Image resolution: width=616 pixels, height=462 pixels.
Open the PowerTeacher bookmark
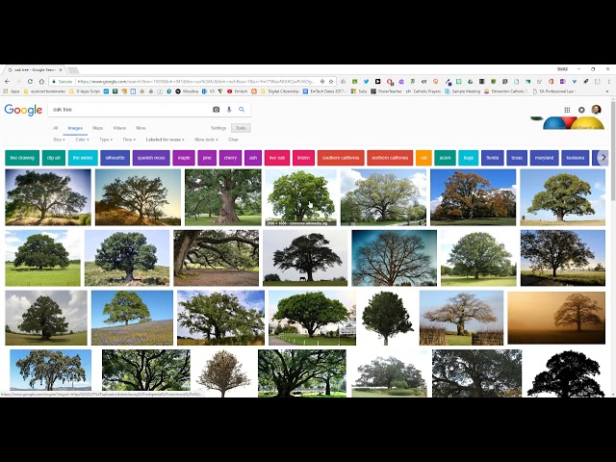[387, 91]
